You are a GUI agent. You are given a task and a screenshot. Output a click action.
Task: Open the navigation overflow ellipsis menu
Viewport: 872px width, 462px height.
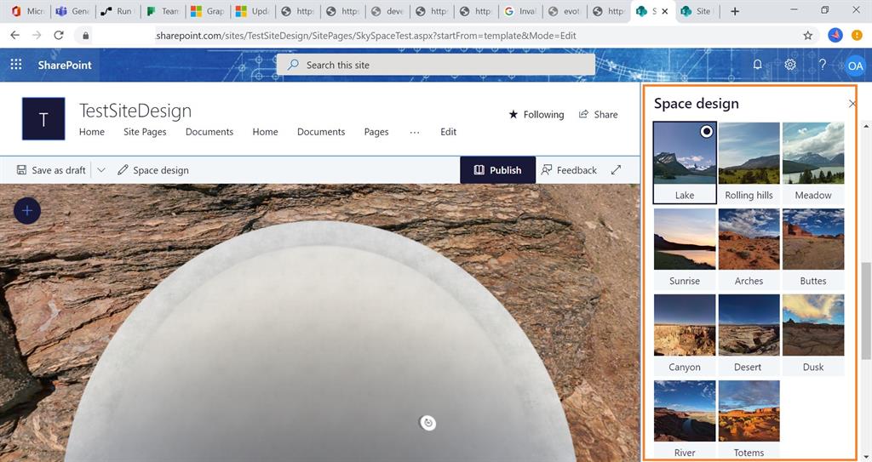415,132
